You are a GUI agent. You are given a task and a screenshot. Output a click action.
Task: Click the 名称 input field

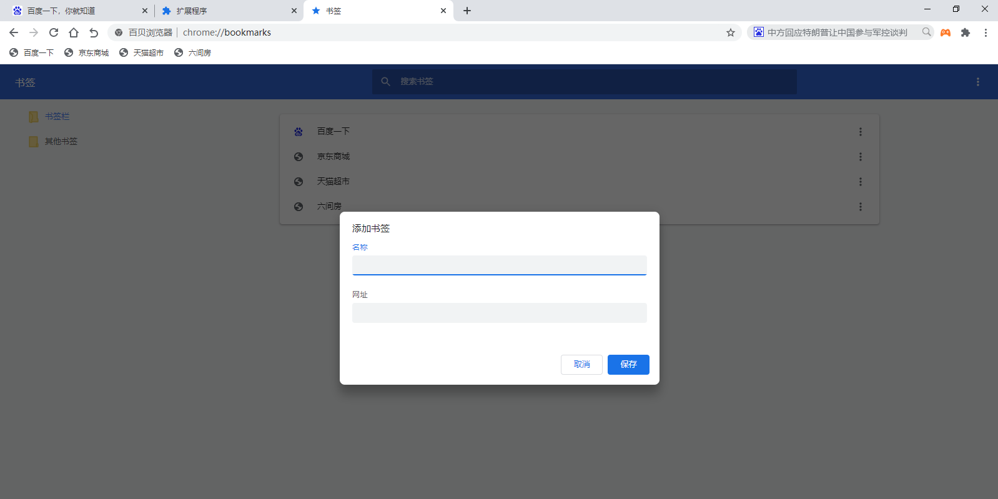tap(499, 265)
